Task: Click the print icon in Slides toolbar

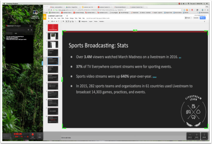Action: (x=52, y=21)
